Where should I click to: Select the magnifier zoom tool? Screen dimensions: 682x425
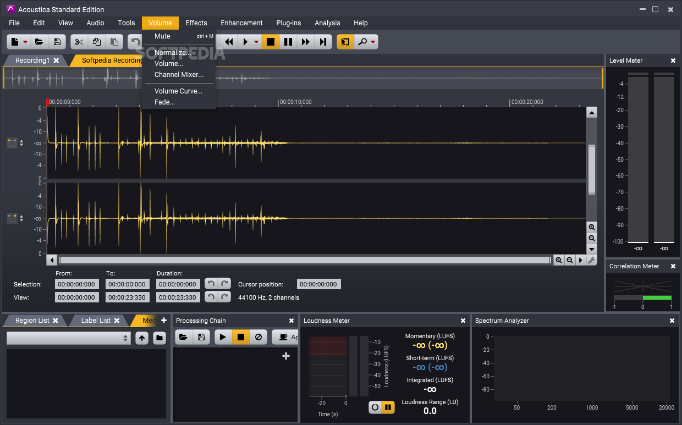(x=362, y=42)
